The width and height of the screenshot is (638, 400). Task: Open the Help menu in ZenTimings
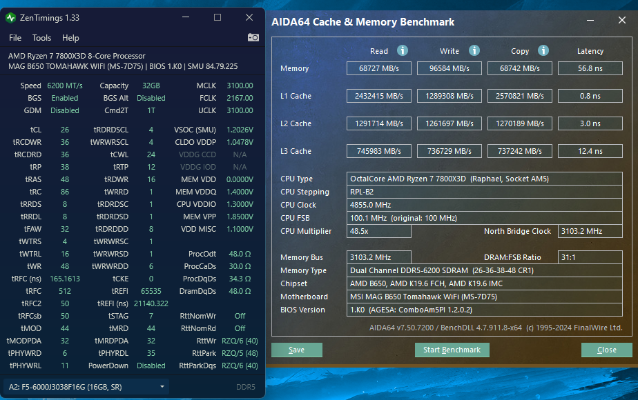tap(70, 38)
